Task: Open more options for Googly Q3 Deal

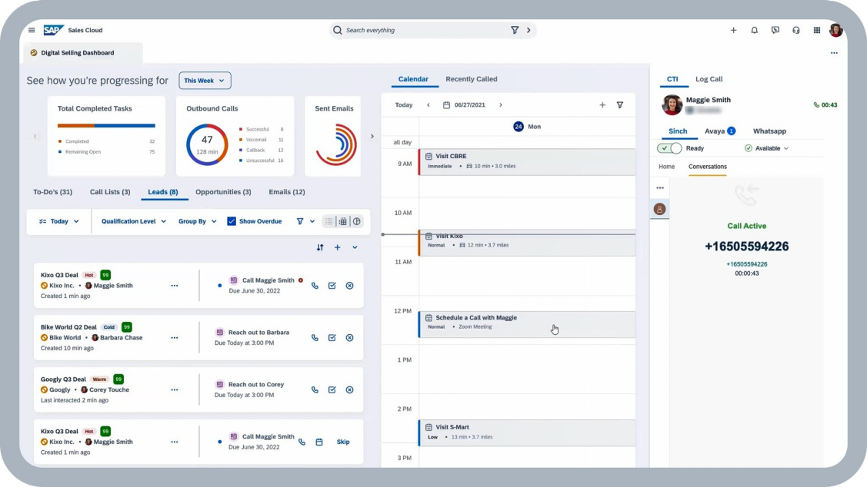Action: [x=175, y=389]
